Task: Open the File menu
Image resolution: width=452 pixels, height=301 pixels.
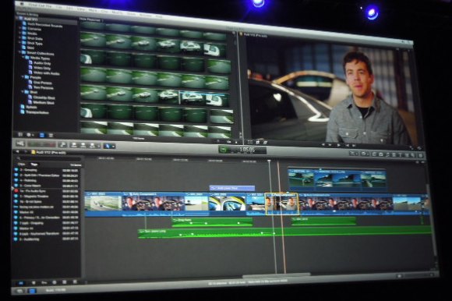Action: (x=59, y=7)
